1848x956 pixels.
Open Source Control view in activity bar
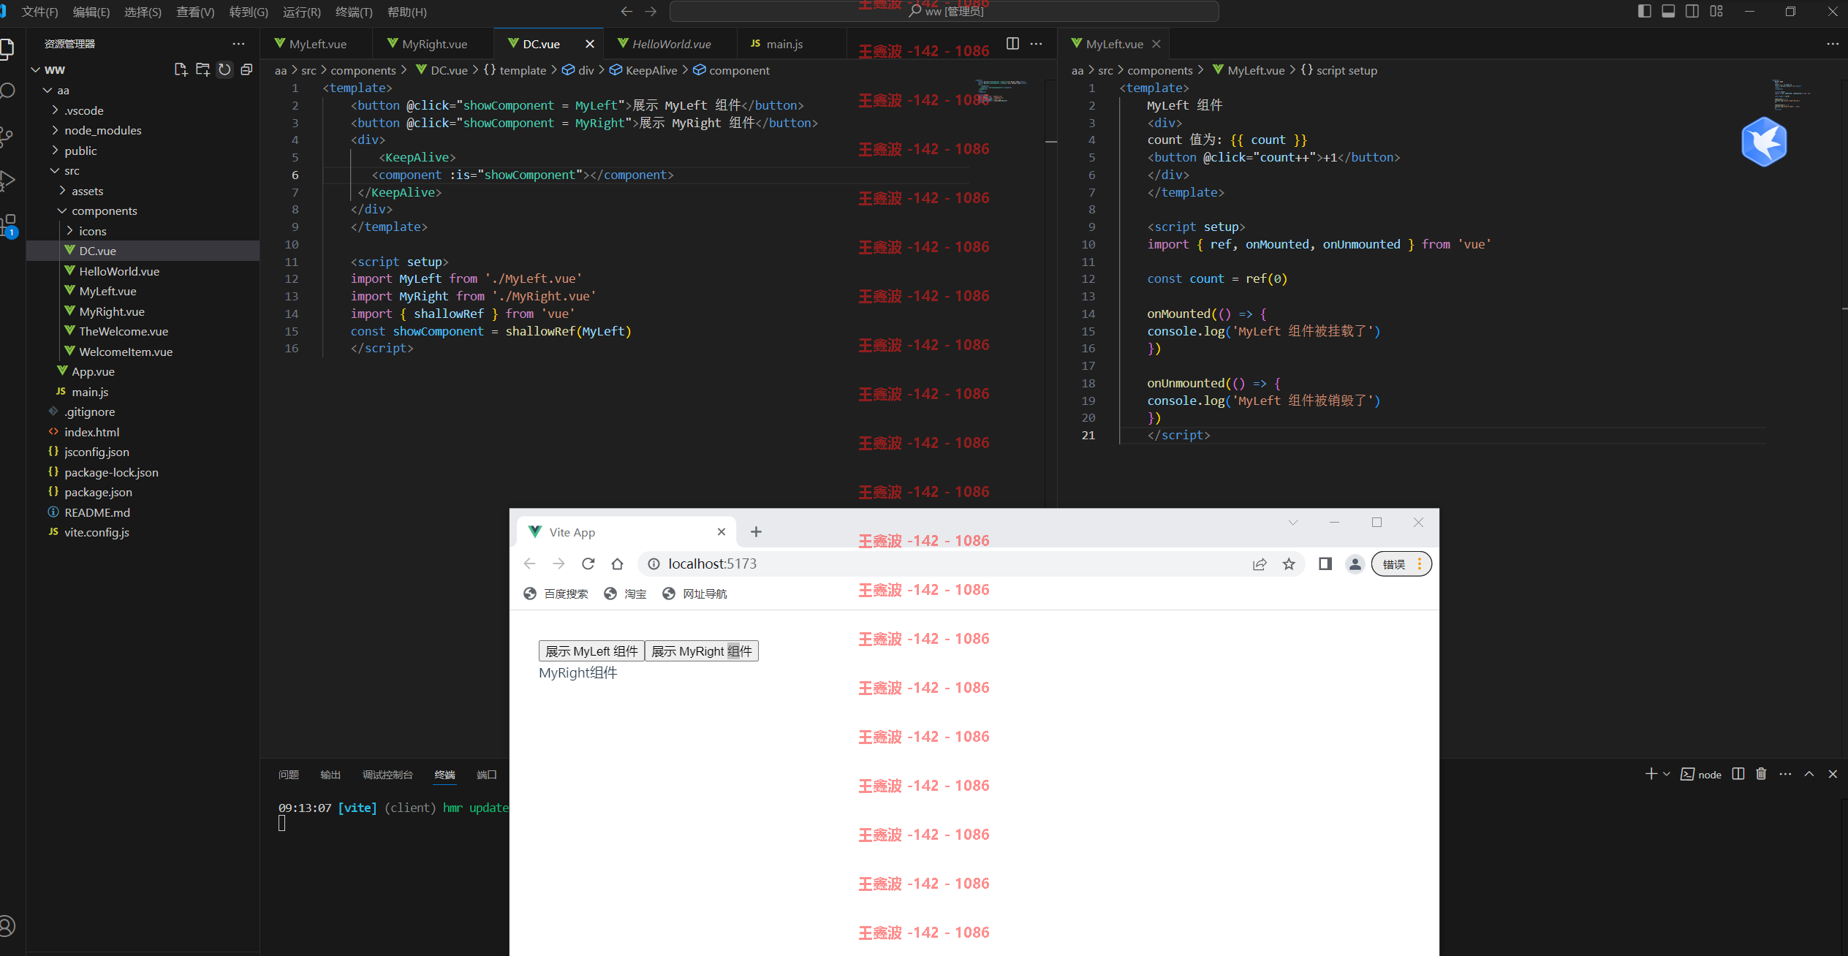tap(7, 136)
